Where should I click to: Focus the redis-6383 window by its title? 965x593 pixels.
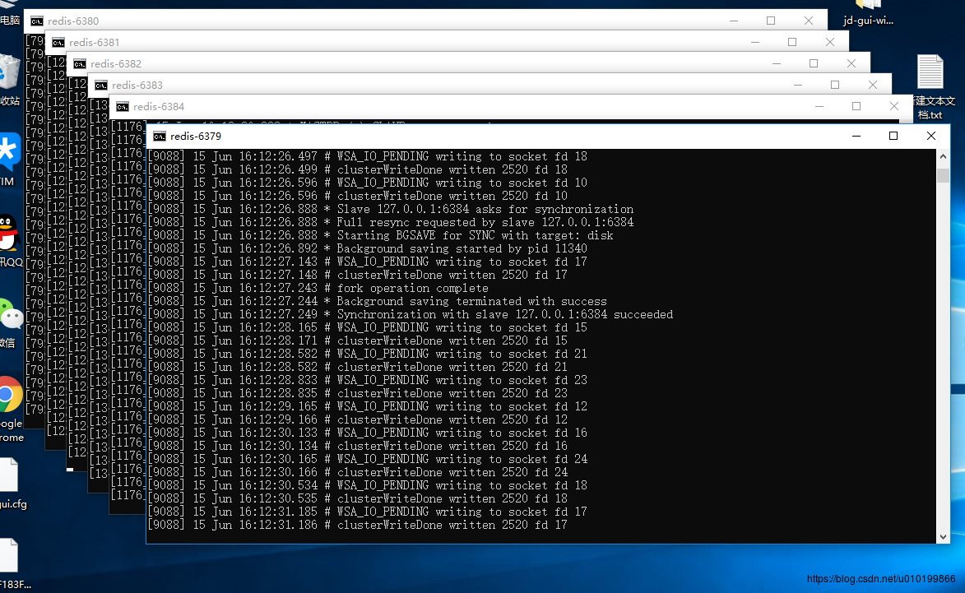pos(137,86)
